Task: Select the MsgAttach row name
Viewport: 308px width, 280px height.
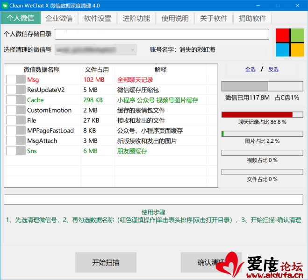Action: 42,141
